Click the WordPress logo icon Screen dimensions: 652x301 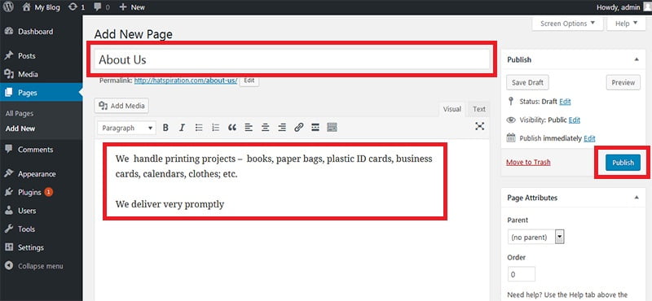(8, 7)
